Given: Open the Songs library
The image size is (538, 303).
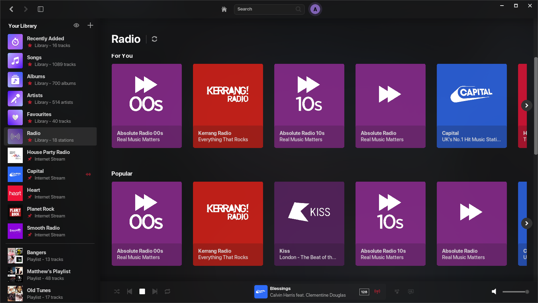Looking at the screenshot, I should [50, 61].
